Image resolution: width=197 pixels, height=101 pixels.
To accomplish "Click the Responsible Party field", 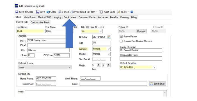I will coord(141,58).
